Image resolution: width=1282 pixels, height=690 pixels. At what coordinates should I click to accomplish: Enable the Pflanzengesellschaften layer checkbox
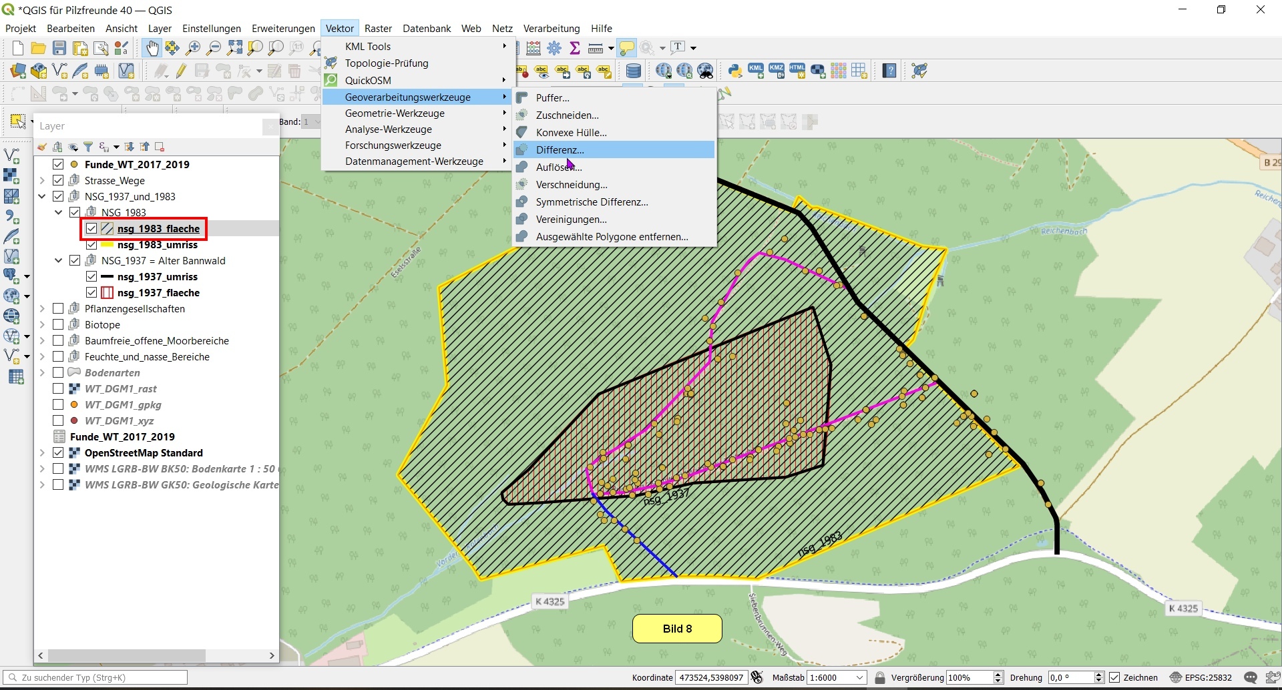click(x=58, y=308)
